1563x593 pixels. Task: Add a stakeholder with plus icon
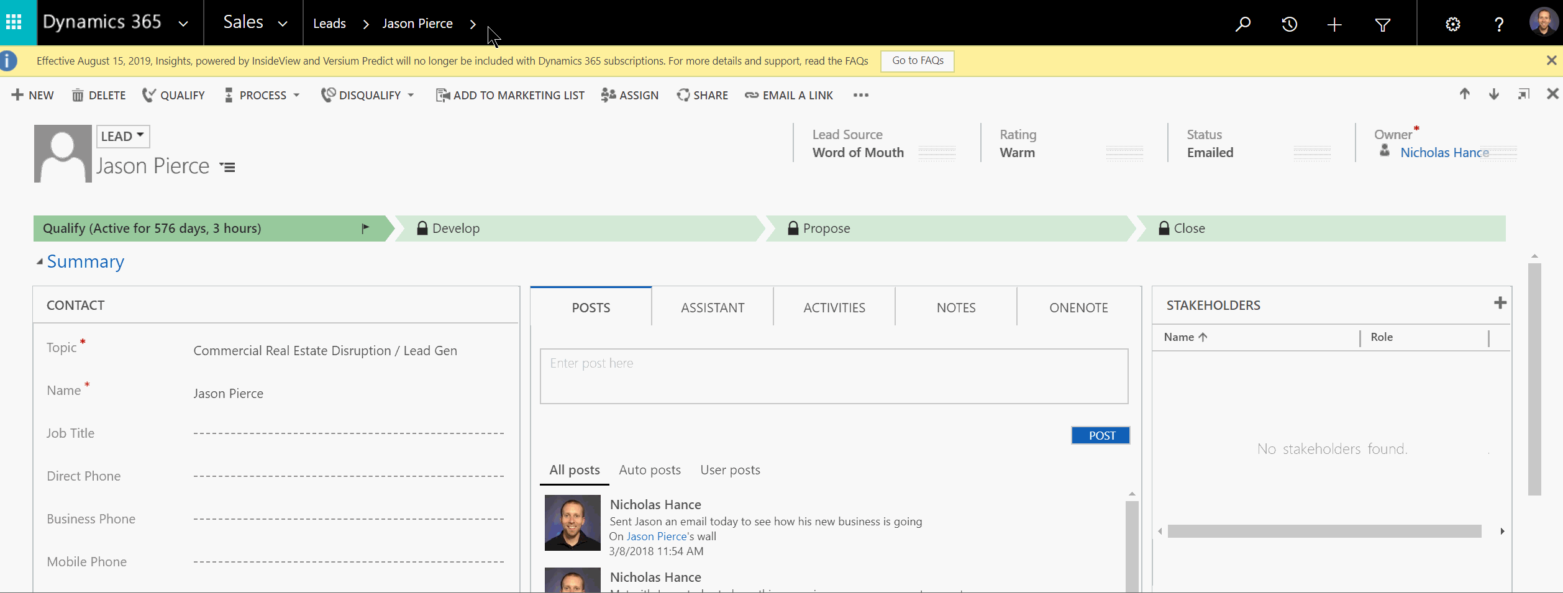[1500, 302]
